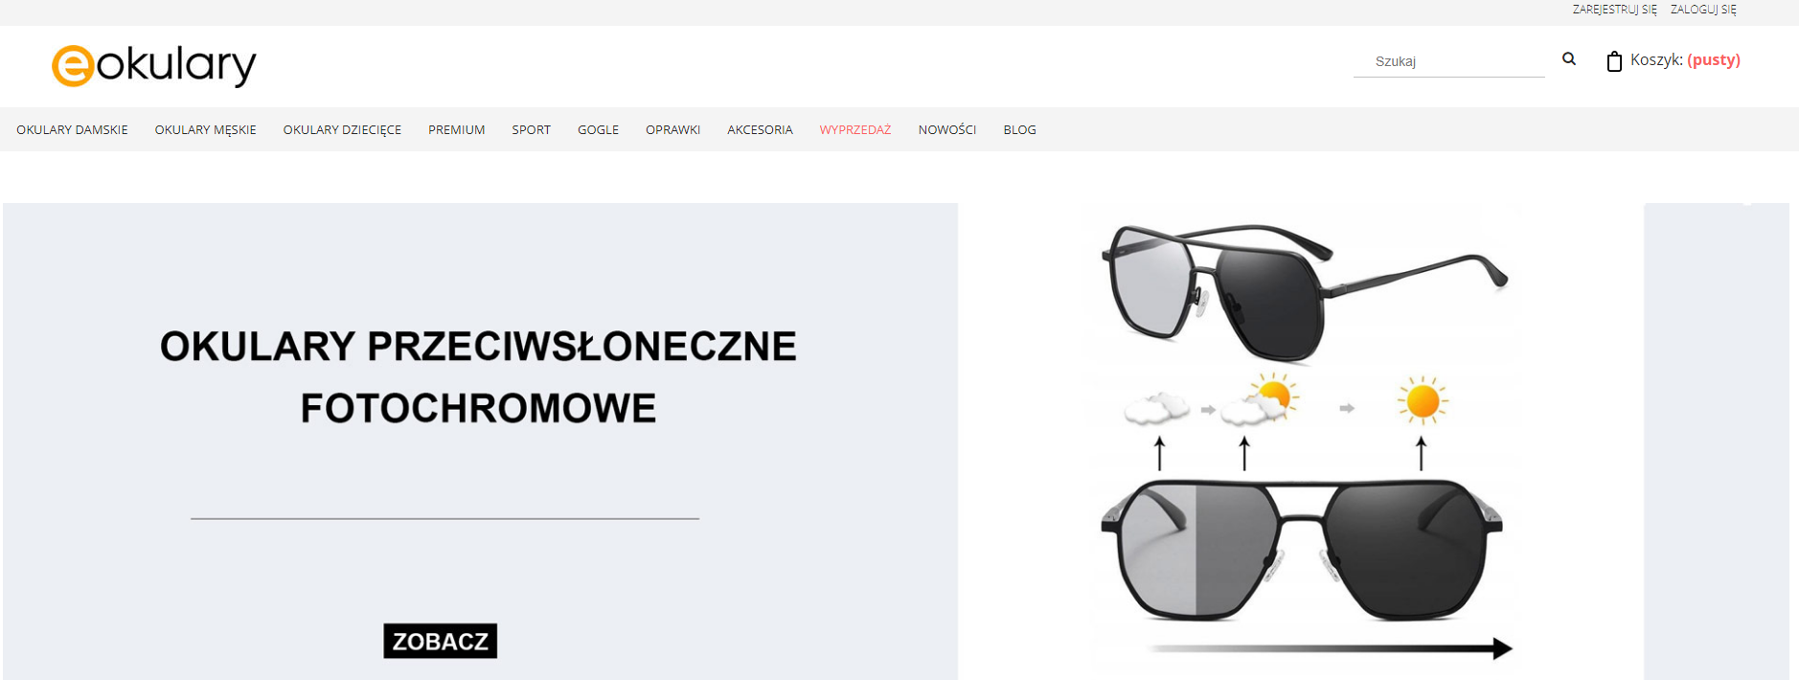
Task: Select the Sport category
Action: (x=531, y=129)
